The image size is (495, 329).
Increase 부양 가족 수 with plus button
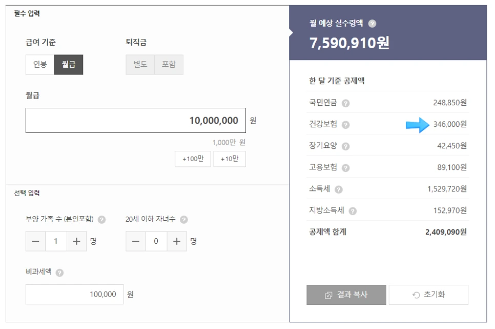pos(76,241)
